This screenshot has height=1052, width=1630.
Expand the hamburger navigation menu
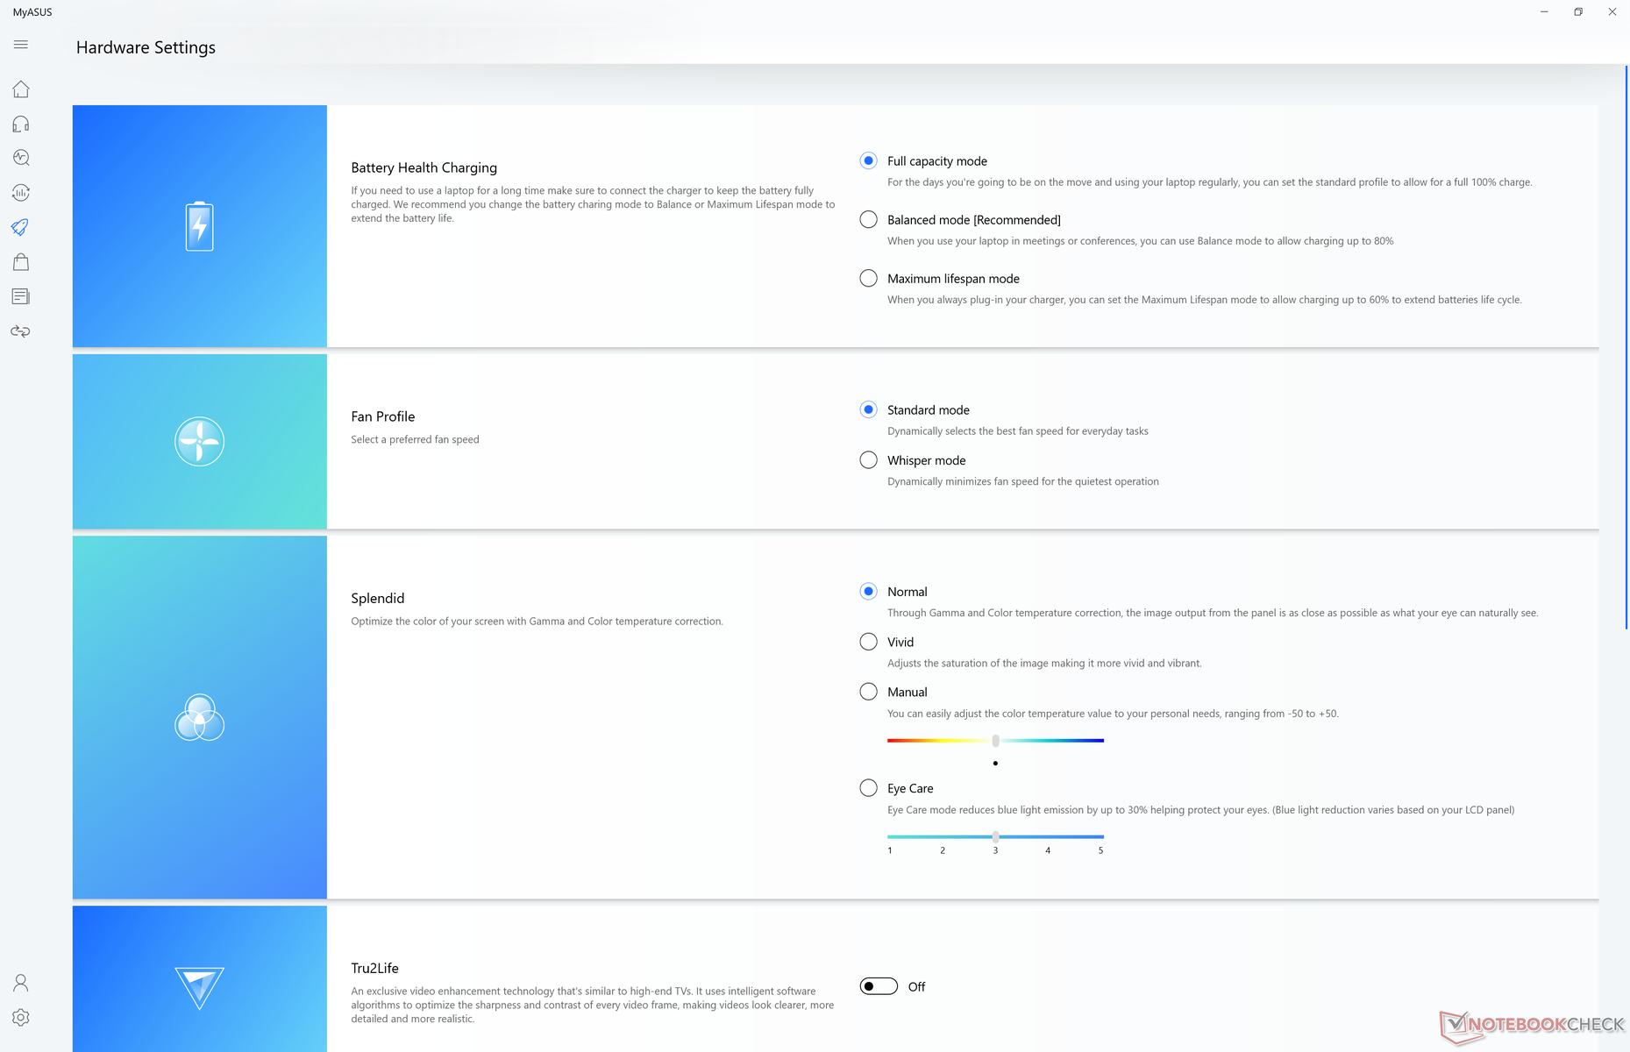[x=21, y=45]
